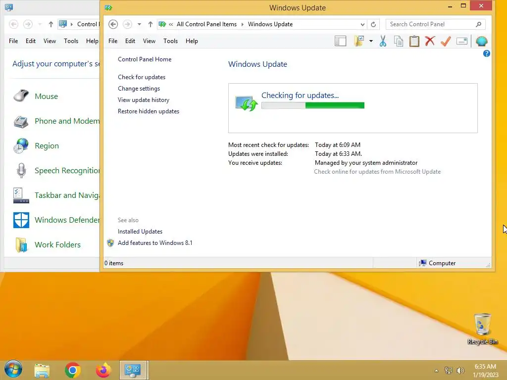
Task: Expand the chevron after All Control Panel Items
Action: tap(242, 24)
